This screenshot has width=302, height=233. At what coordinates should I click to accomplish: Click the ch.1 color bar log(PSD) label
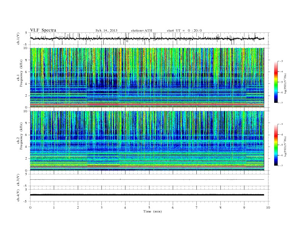285,83
